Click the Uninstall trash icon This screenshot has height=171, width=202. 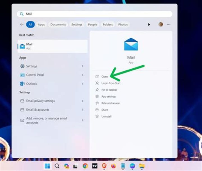(97, 117)
